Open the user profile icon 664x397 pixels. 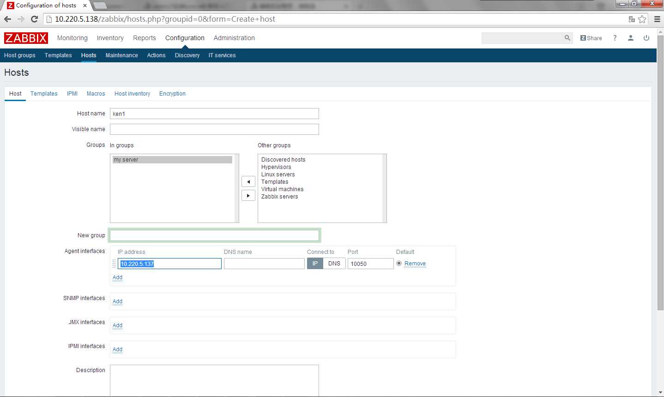tap(631, 38)
